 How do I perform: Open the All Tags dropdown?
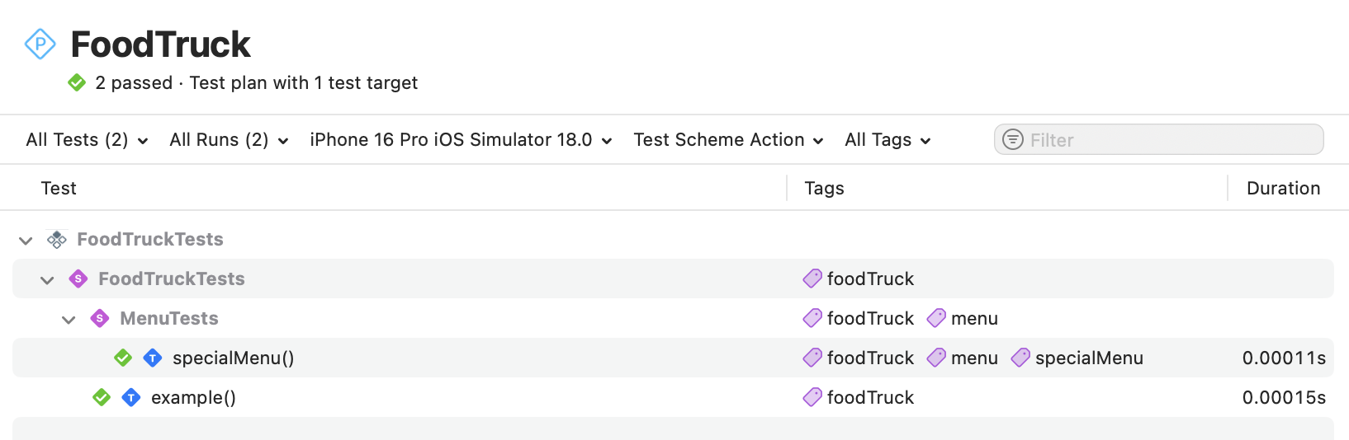[887, 140]
